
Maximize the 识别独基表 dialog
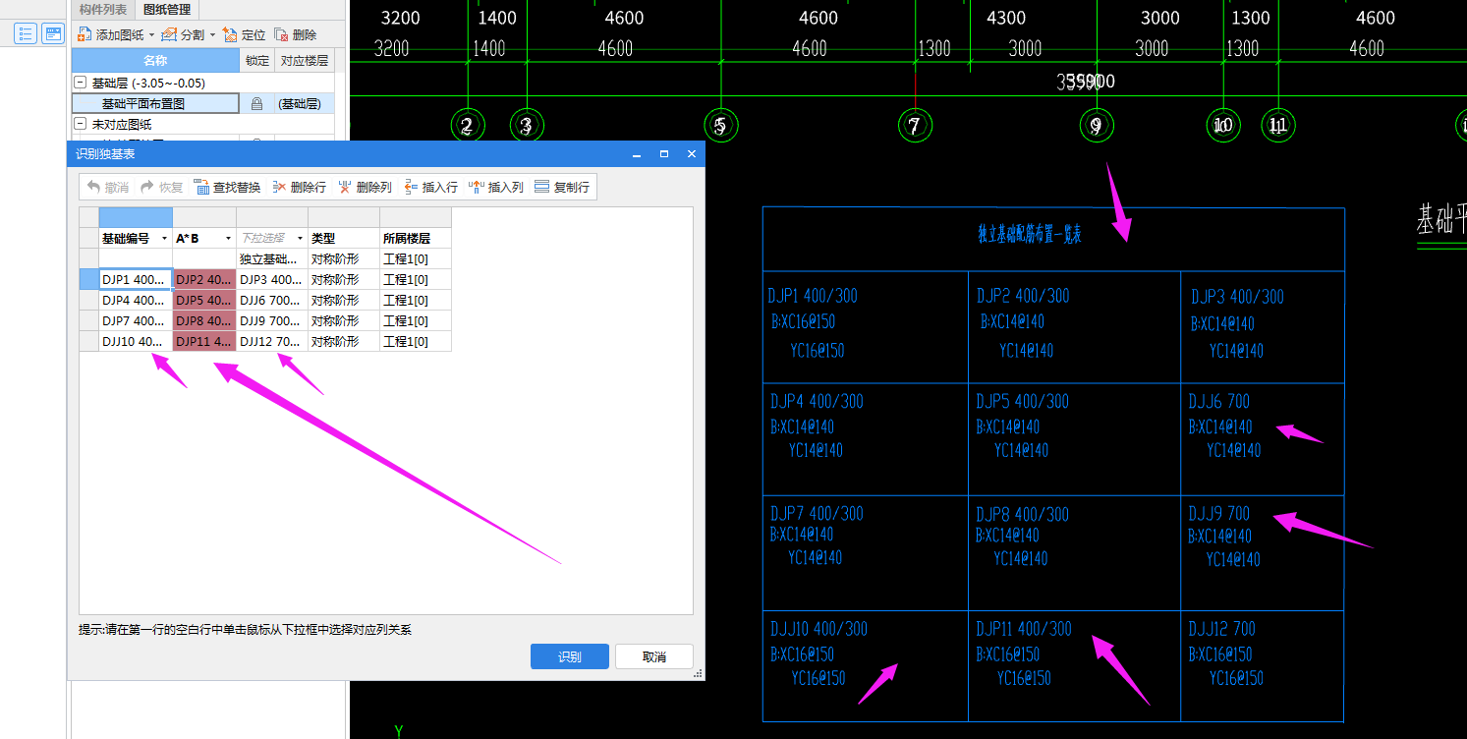point(664,154)
